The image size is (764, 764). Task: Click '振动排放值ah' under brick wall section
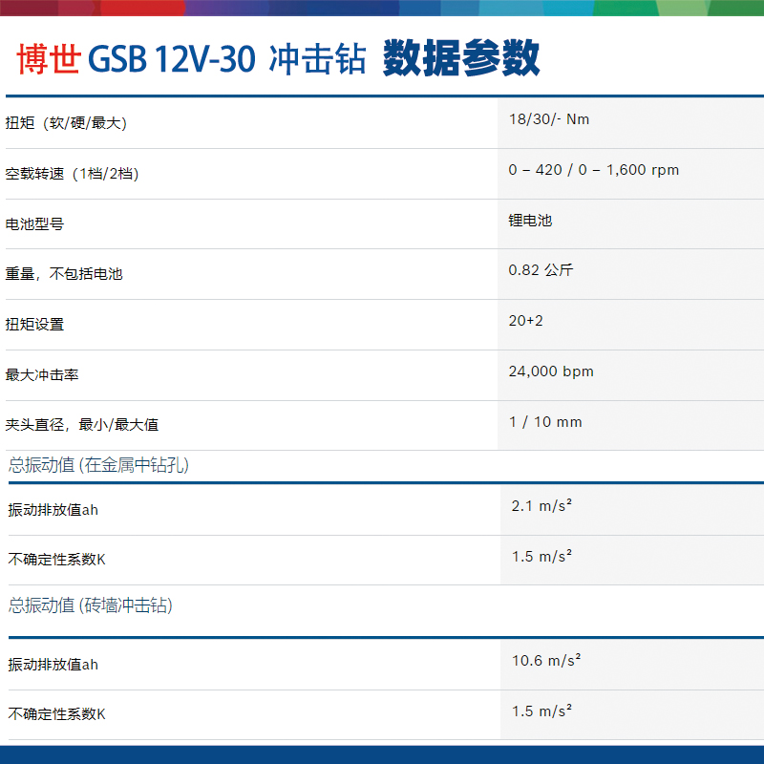click(53, 665)
